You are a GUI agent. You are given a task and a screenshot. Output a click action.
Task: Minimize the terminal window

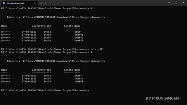click(x=169, y=3)
